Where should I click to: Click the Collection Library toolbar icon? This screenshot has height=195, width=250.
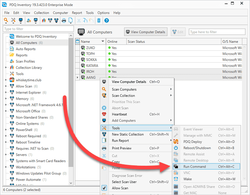[44, 20]
